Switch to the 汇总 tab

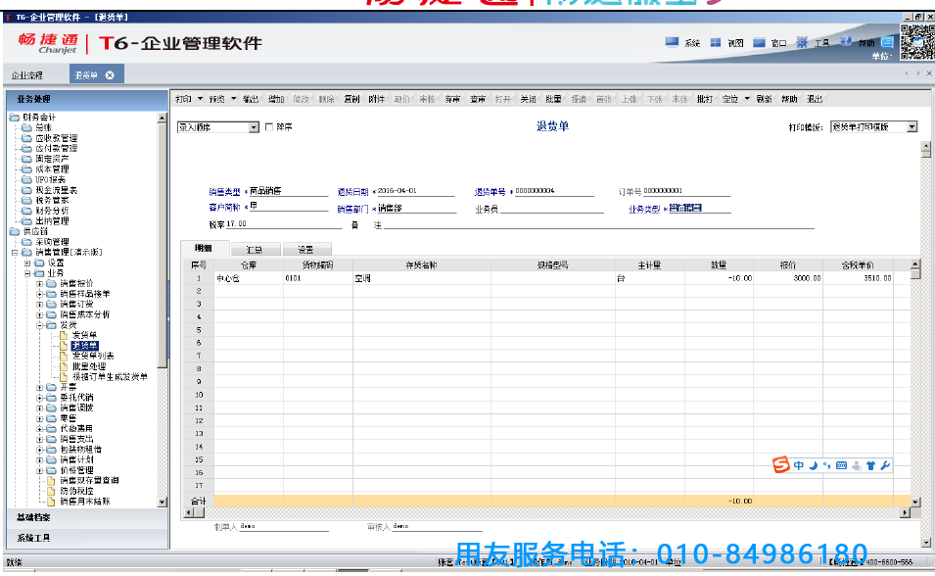(x=255, y=250)
